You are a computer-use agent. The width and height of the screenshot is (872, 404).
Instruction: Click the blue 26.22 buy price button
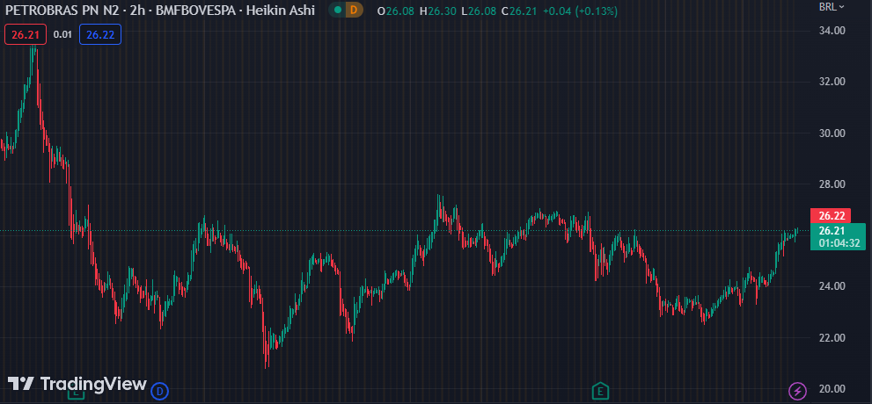100,34
